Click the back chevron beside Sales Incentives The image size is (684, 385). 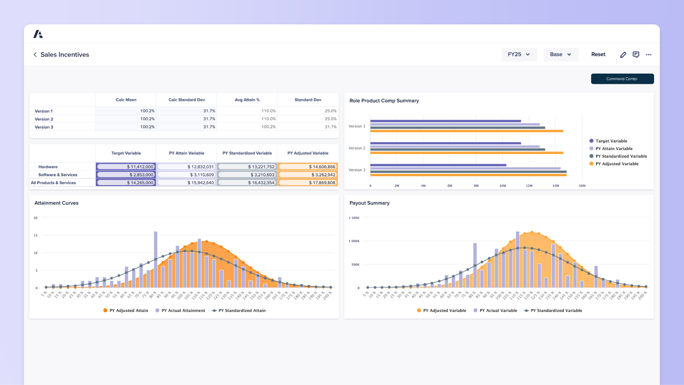pyautogui.click(x=35, y=54)
